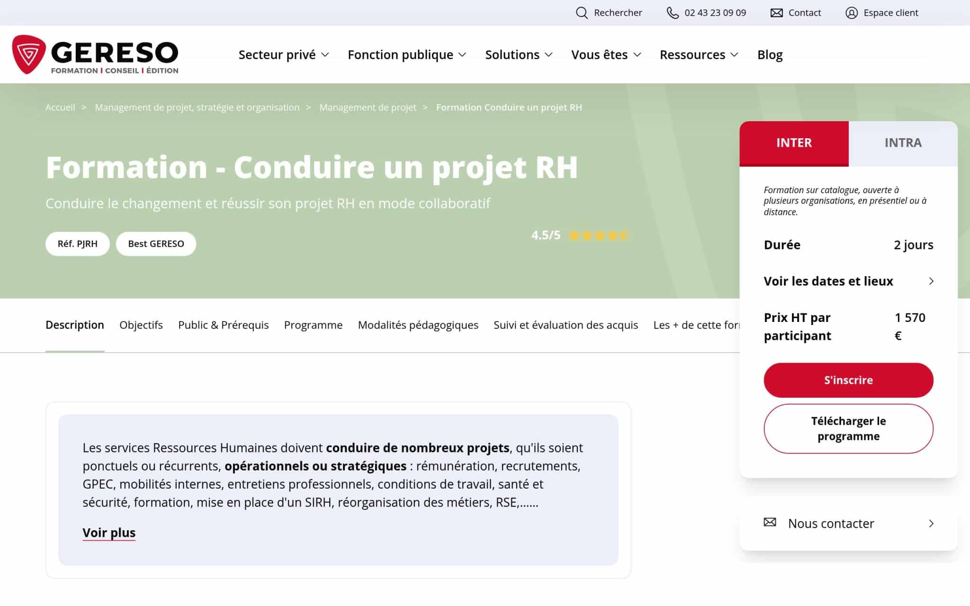Switch to the INTRA tab
This screenshot has width=970, height=606.
click(x=903, y=143)
